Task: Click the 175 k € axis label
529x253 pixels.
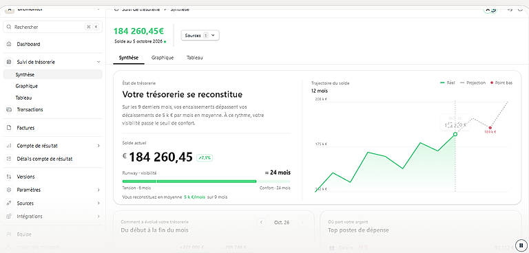Action: (321, 144)
